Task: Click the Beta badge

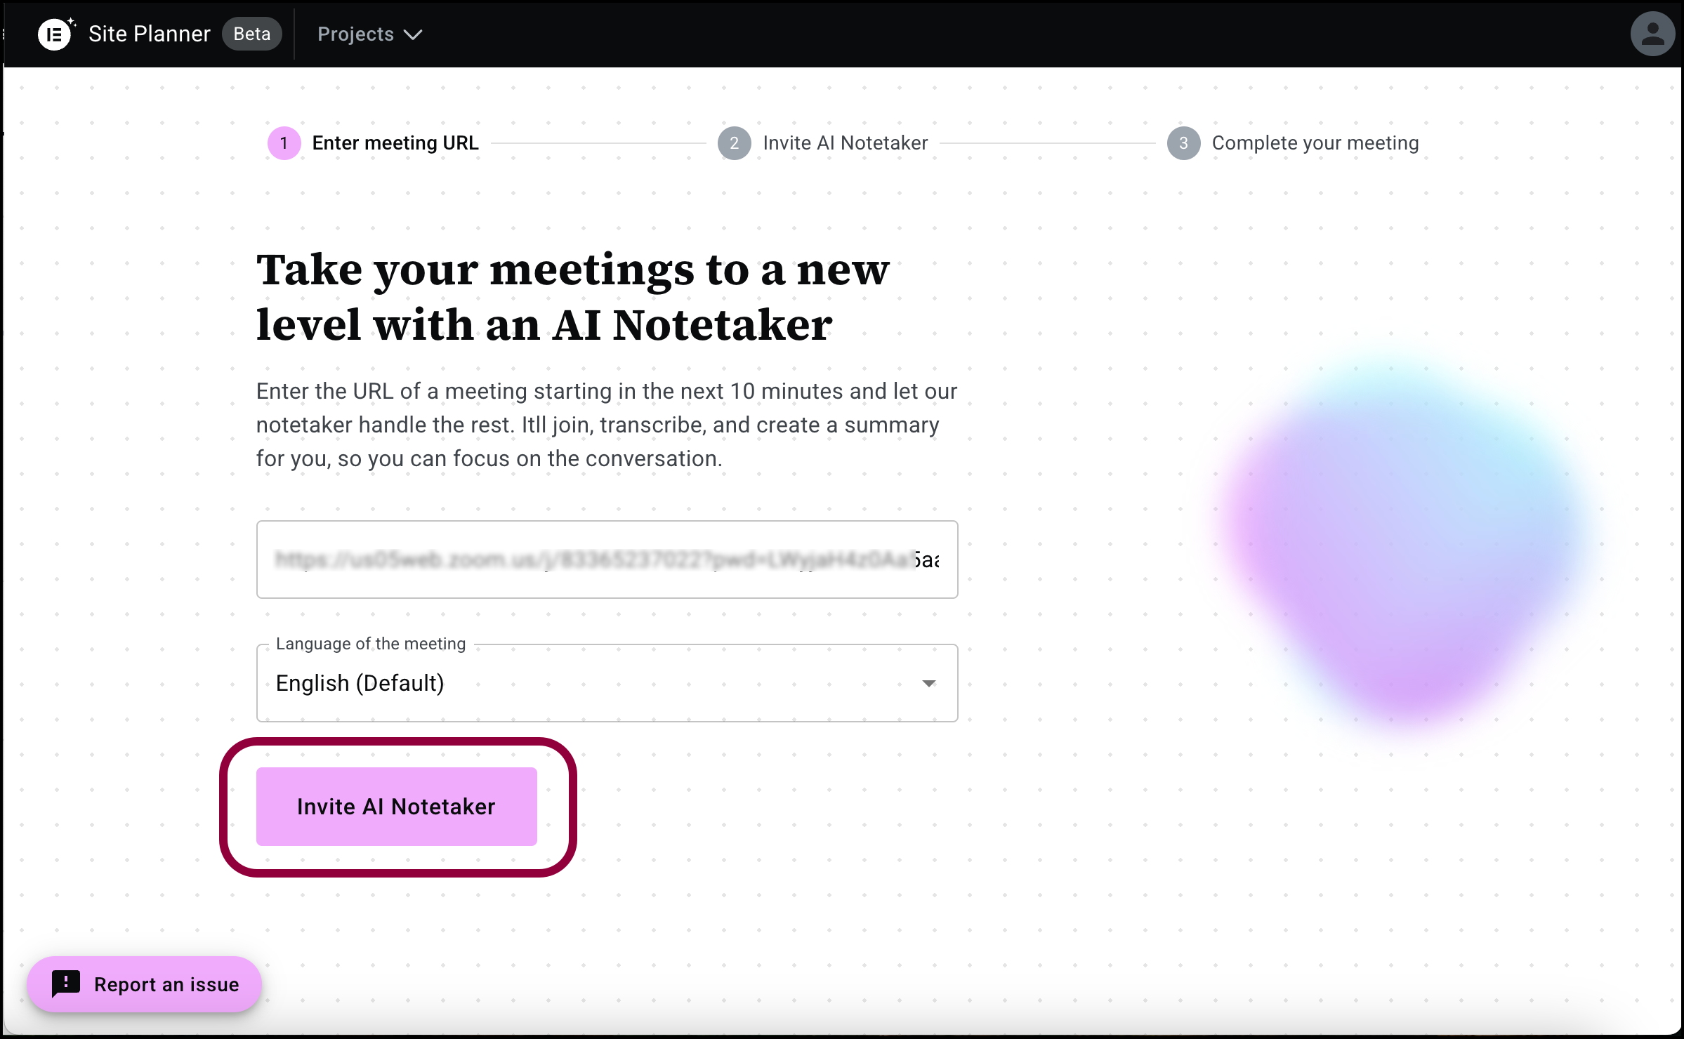Action: click(x=252, y=34)
